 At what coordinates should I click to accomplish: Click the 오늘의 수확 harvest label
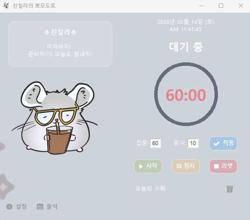point(151,188)
